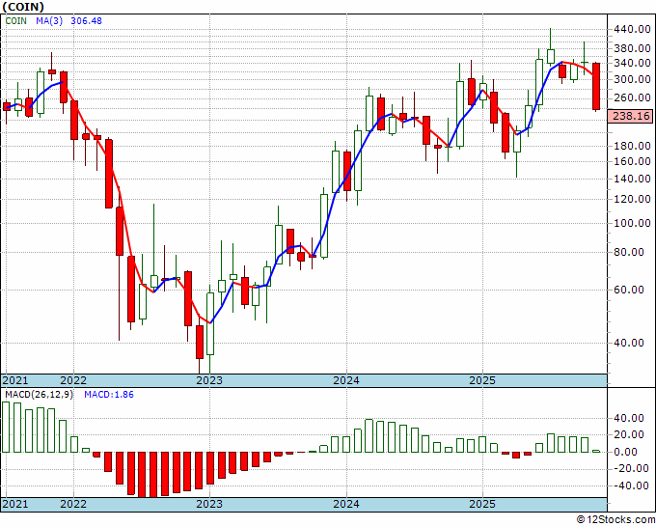
Task: Click the 238.16 current price tag
Action: [x=631, y=116]
